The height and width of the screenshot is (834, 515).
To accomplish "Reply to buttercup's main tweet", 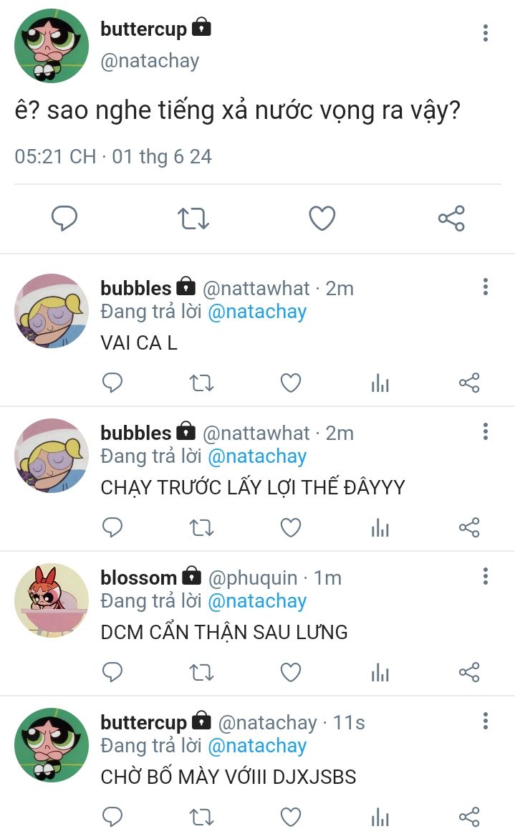I will point(64,218).
